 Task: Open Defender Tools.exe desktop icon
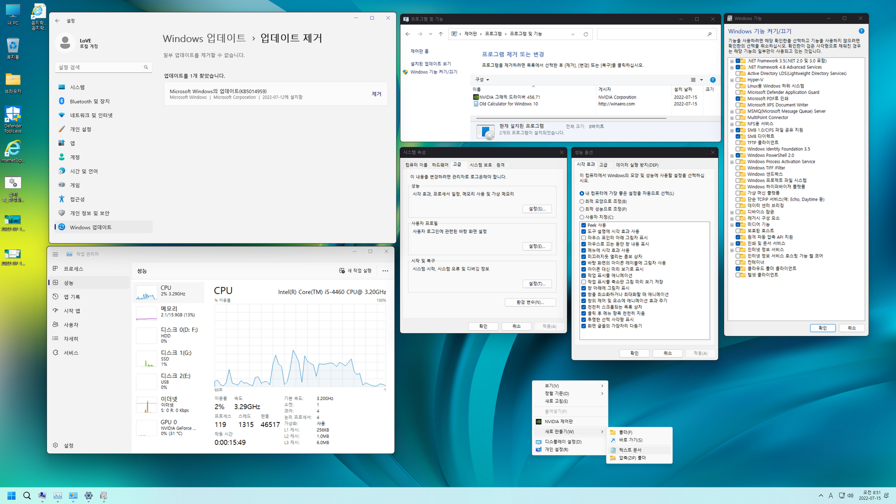tap(13, 119)
